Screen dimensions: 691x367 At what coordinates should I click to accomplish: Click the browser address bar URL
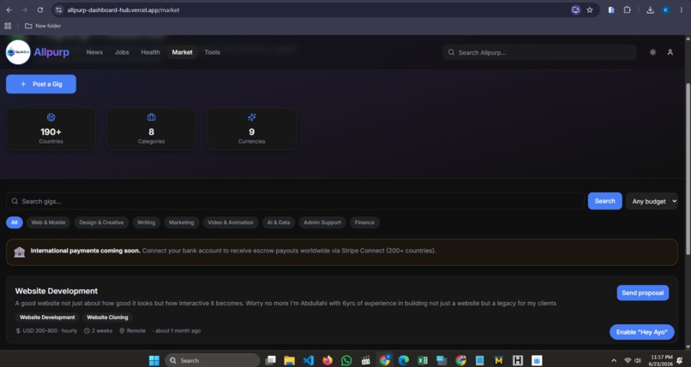click(x=123, y=9)
